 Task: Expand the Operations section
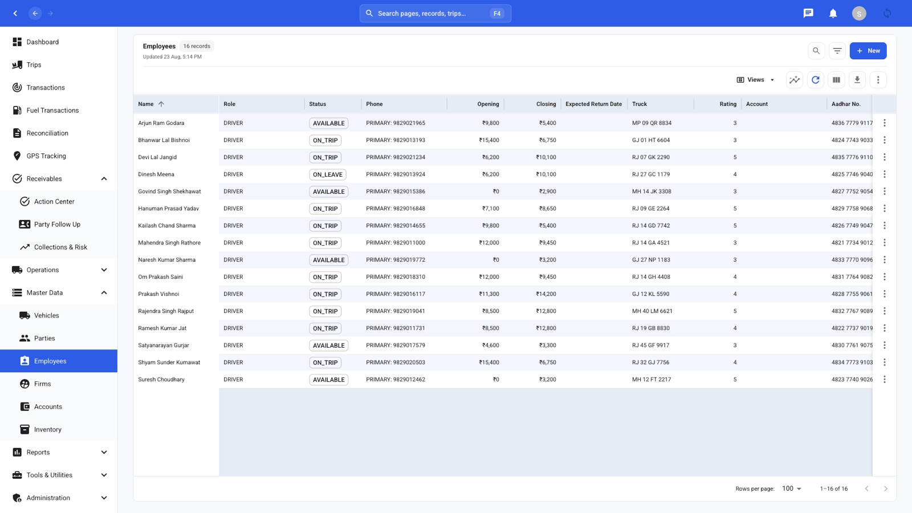tap(104, 270)
